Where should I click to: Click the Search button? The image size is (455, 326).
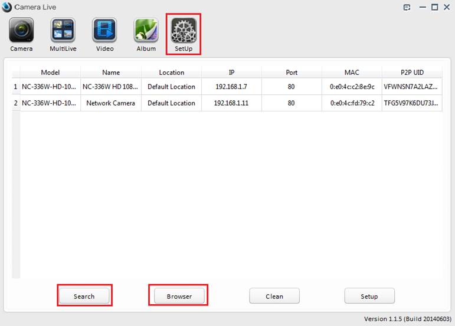pos(84,296)
